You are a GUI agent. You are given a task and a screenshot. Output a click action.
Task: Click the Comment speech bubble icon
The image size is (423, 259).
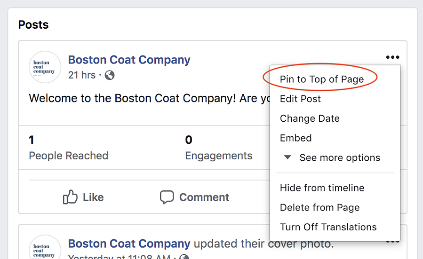[167, 197]
